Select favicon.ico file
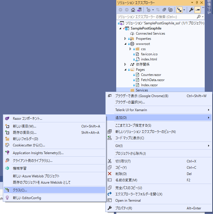This screenshot has height=214, width=213. click(149, 54)
